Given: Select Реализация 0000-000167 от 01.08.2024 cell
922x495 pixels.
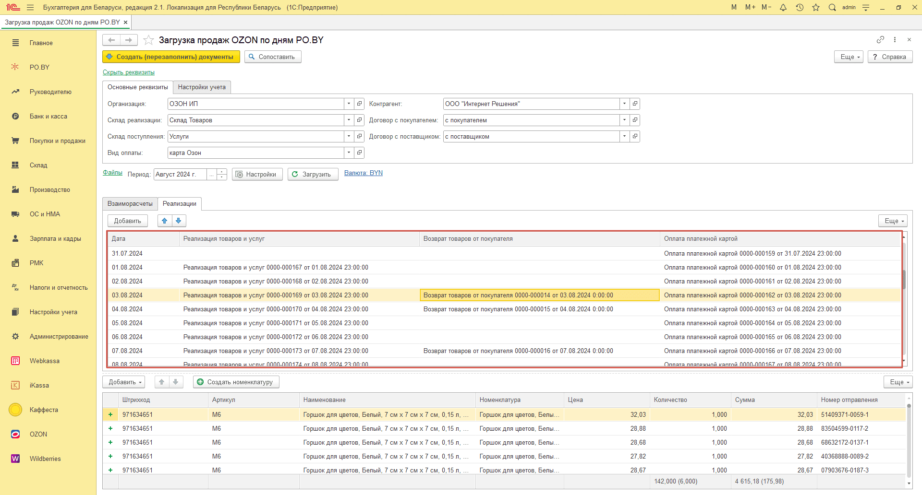Looking at the screenshot, I should coord(300,267).
